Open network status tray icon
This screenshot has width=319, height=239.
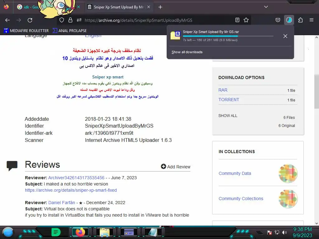click(277, 232)
